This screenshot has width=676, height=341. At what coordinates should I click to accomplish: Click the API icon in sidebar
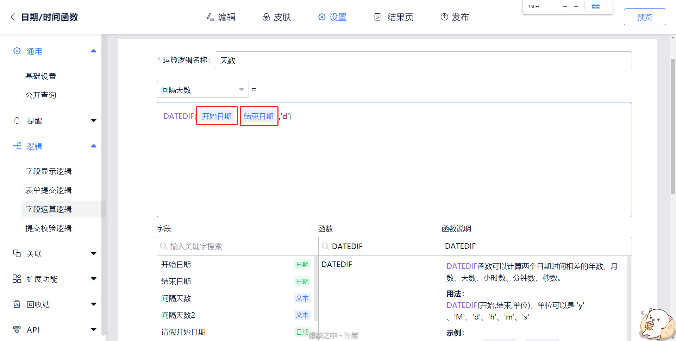point(17,329)
